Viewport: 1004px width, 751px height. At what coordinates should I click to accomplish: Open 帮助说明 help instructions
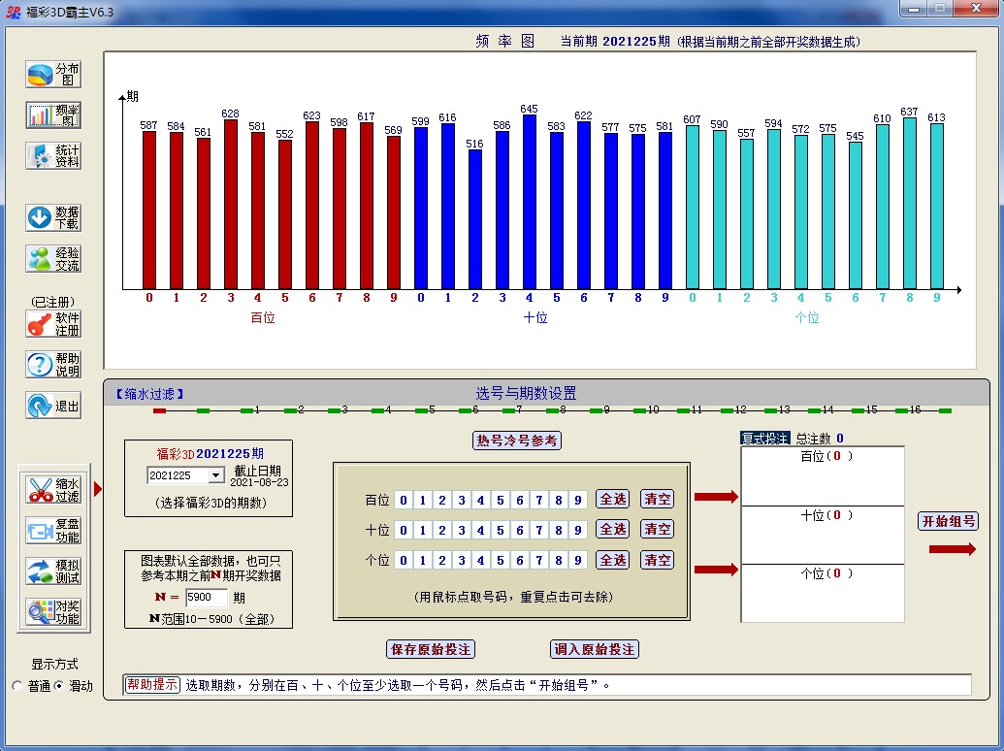53,365
